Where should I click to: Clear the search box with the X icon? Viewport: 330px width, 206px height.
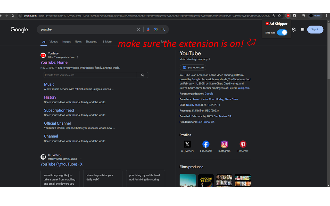(139, 30)
